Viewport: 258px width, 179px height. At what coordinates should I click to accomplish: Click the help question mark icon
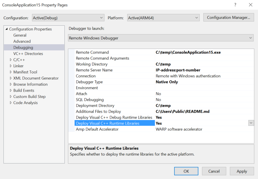235,5
